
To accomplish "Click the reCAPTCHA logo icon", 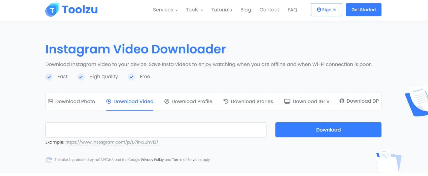I will (49, 160).
